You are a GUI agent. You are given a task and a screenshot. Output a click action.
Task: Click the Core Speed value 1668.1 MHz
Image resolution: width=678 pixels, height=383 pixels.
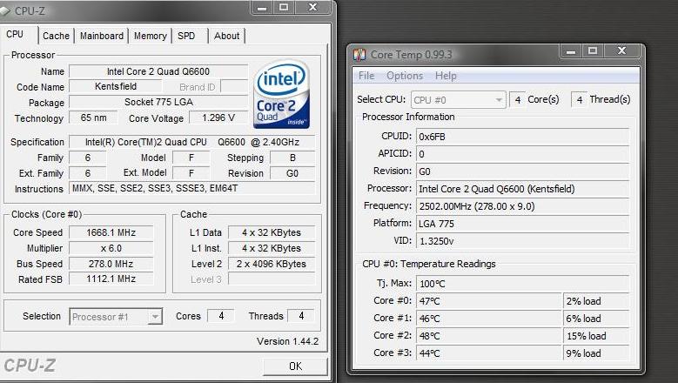coord(111,232)
